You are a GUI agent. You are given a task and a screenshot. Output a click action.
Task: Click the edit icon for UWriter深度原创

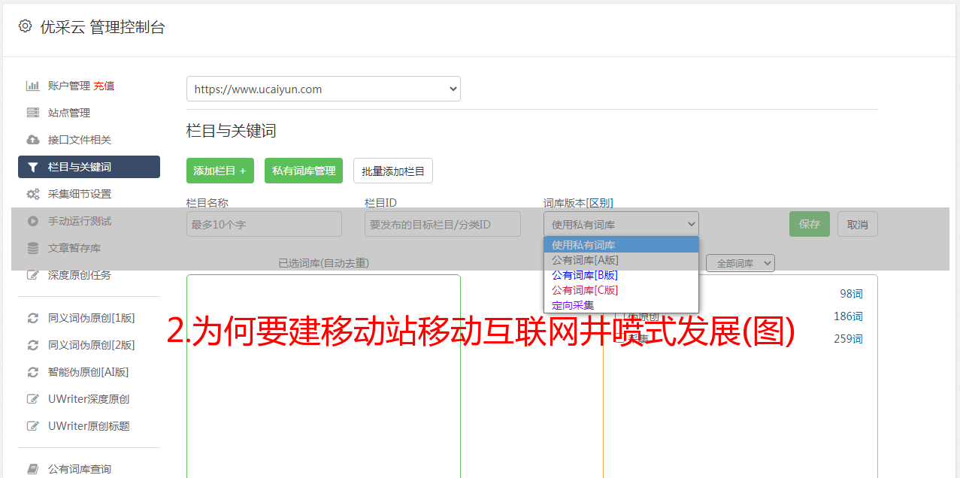pos(32,399)
